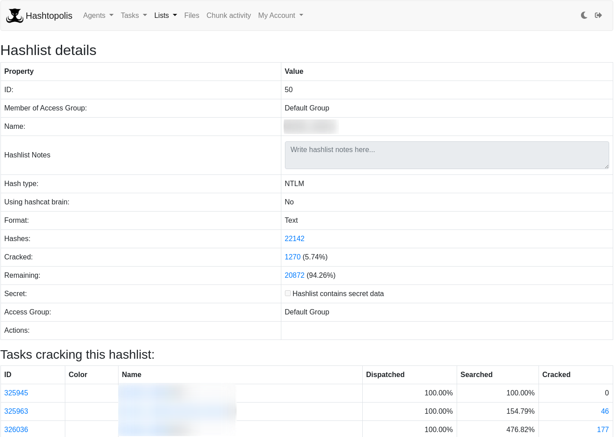Go to the Files page
Screen dimensions: 615x437
(191, 15)
